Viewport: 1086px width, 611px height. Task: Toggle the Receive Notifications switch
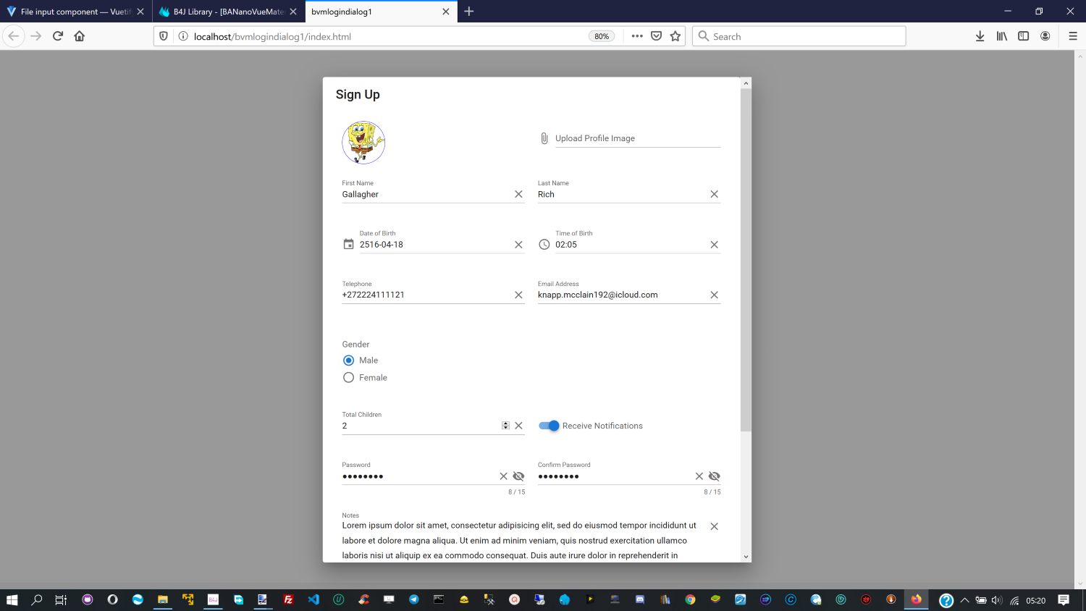550,426
